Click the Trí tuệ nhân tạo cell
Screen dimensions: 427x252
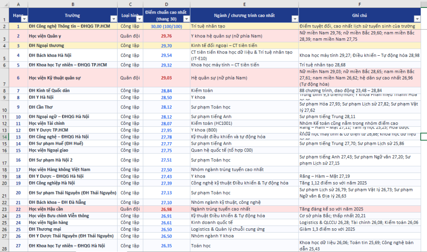pos(244,26)
